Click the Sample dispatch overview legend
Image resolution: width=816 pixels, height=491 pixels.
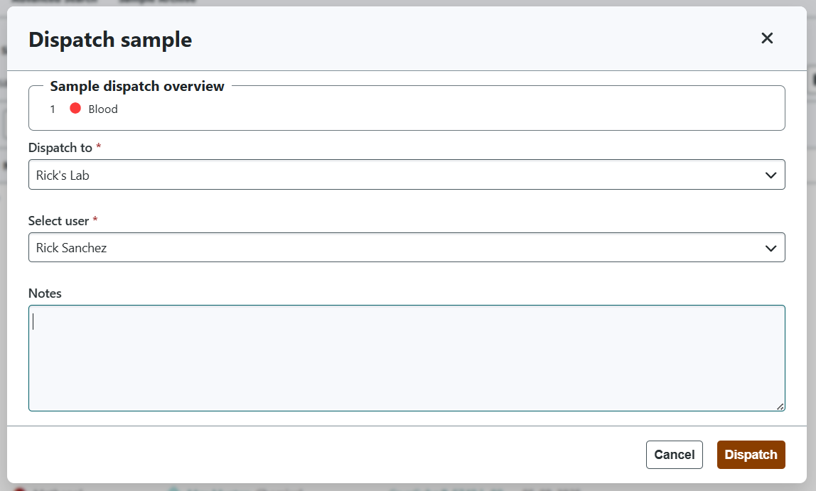coord(136,86)
